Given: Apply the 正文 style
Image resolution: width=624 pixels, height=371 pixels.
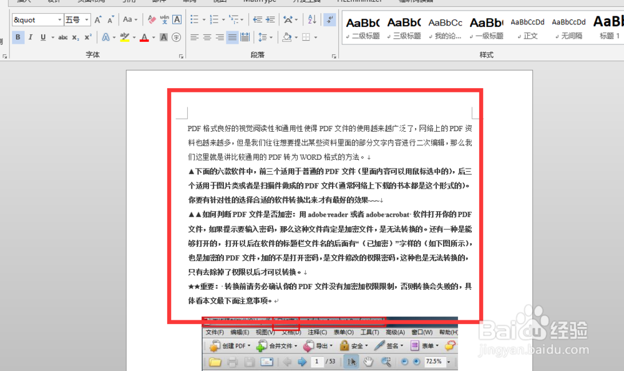Looking at the screenshot, I should pyautogui.click(x=528, y=28).
